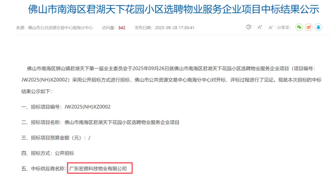
Task: Click the print page icon
Action: 249,27
